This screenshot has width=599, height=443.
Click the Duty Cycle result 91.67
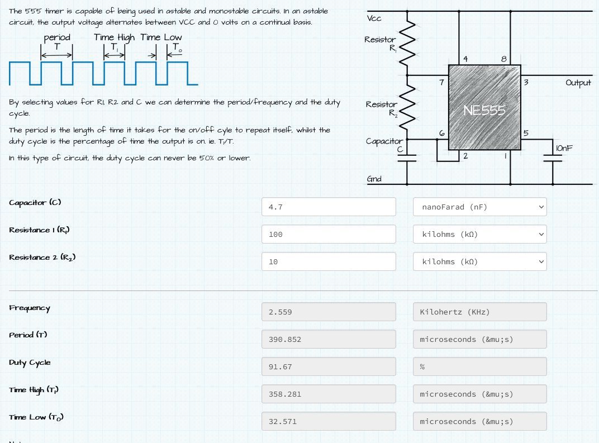329,366
